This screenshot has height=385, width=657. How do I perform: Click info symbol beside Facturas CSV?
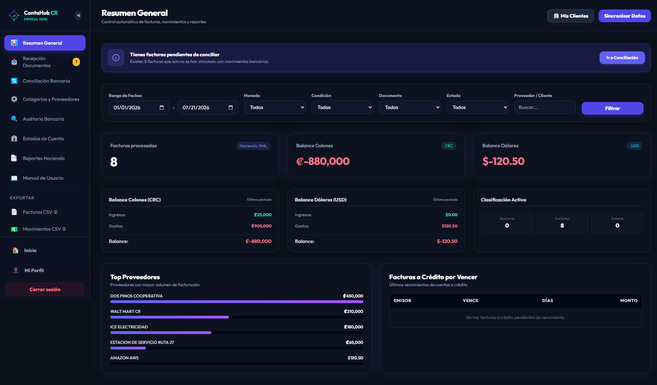click(x=56, y=212)
